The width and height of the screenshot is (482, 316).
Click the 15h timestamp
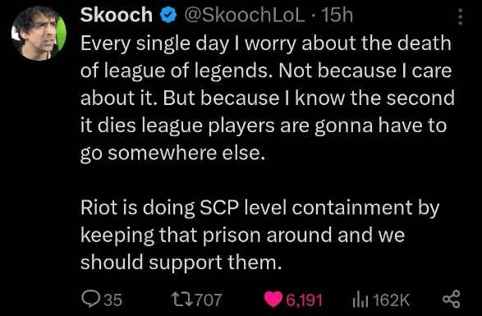(337, 15)
